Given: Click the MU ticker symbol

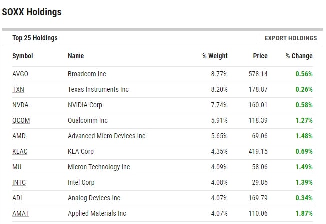Looking at the screenshot, I should click(17, 167).
